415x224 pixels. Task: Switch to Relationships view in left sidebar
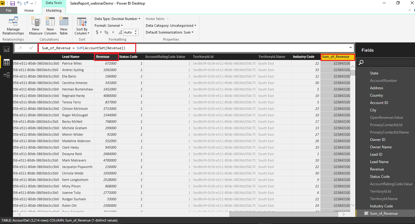(6, 75)
